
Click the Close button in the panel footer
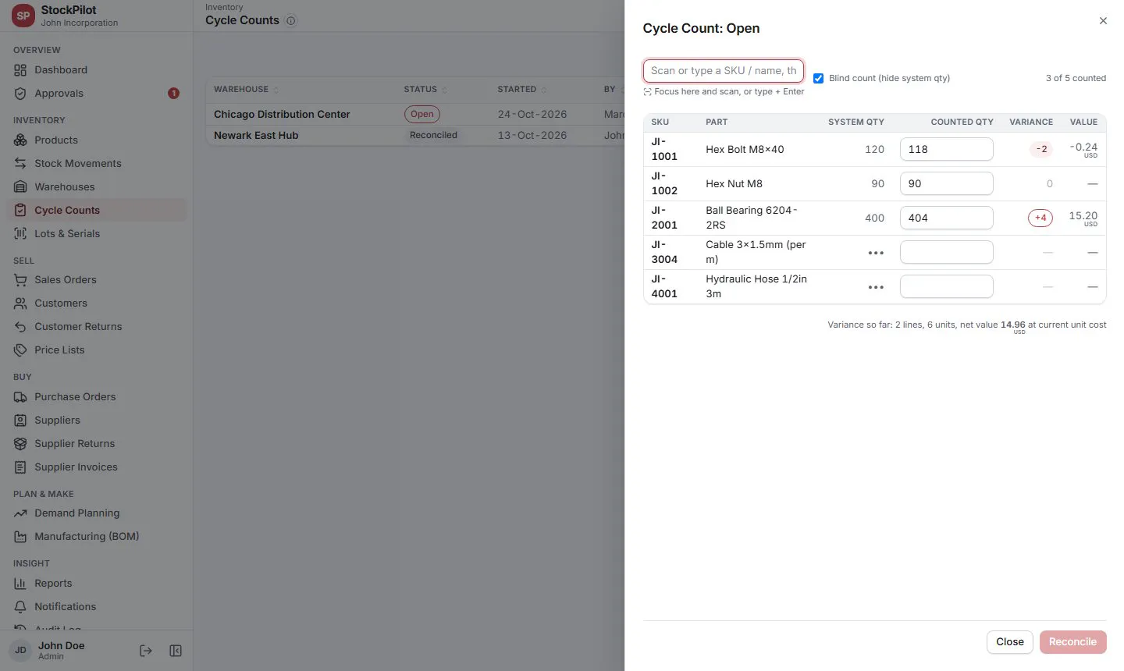coord(1009,641)
